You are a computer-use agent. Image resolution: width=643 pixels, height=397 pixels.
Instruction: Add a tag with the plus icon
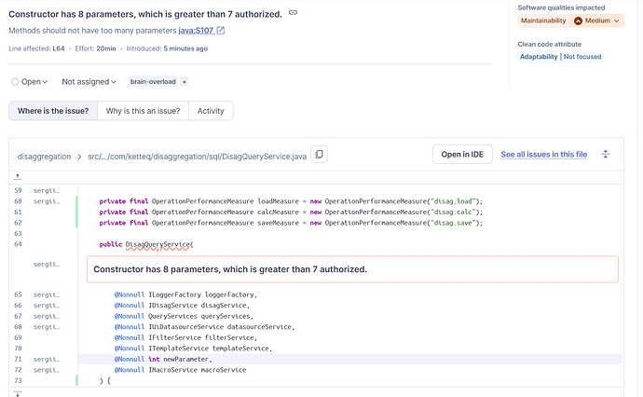tap(184, 82)
